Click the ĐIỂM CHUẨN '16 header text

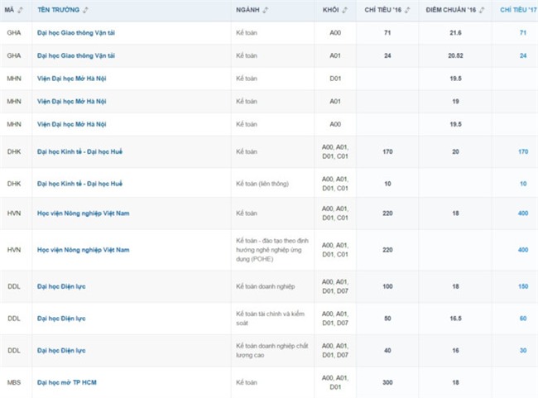click(x=451, y=10)
